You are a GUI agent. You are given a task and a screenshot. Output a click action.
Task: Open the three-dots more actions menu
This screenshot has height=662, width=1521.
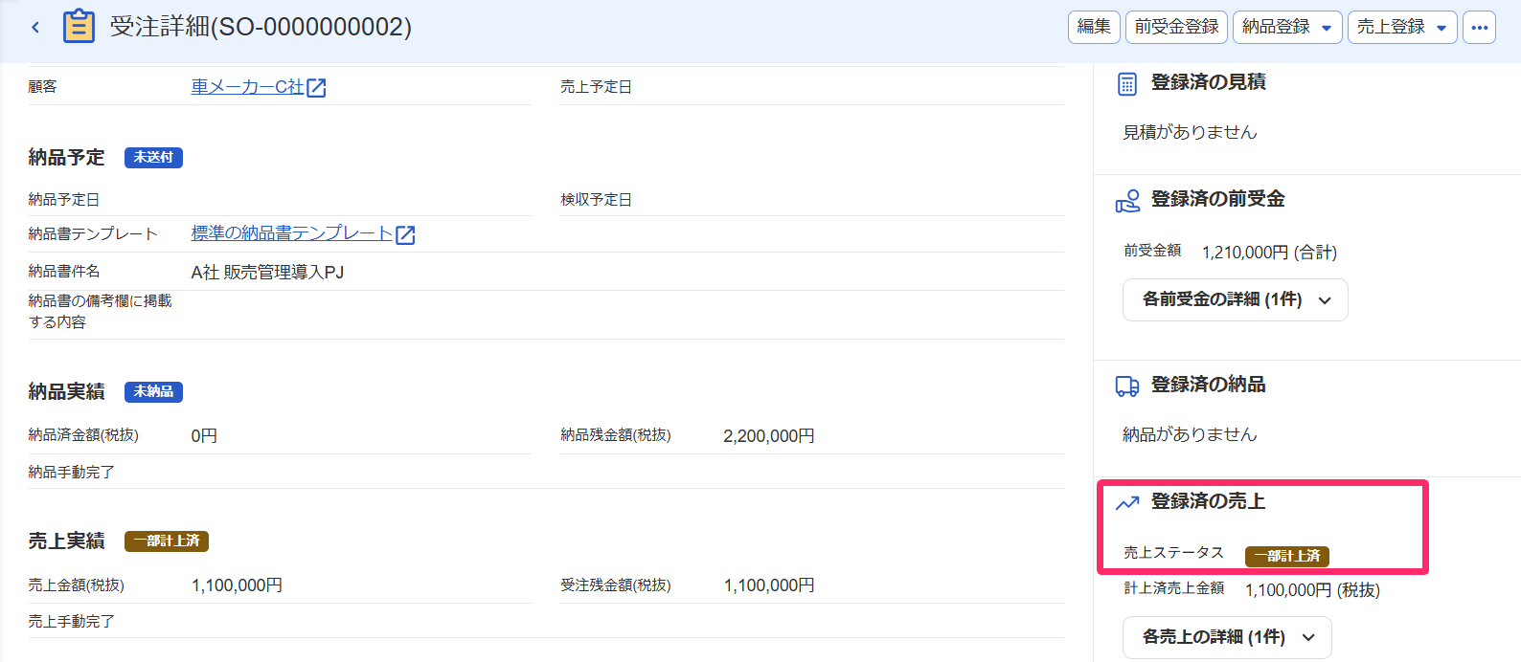click(1479, 27)
